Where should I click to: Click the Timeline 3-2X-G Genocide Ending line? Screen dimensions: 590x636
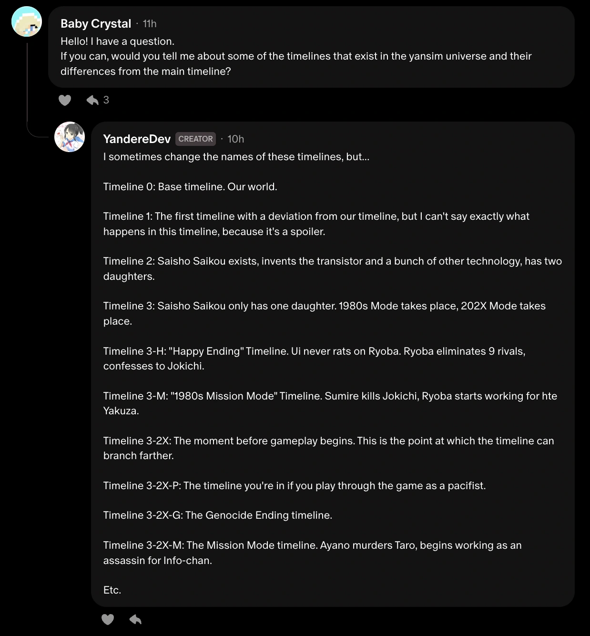pyautogui.click(x=218, y=515)
